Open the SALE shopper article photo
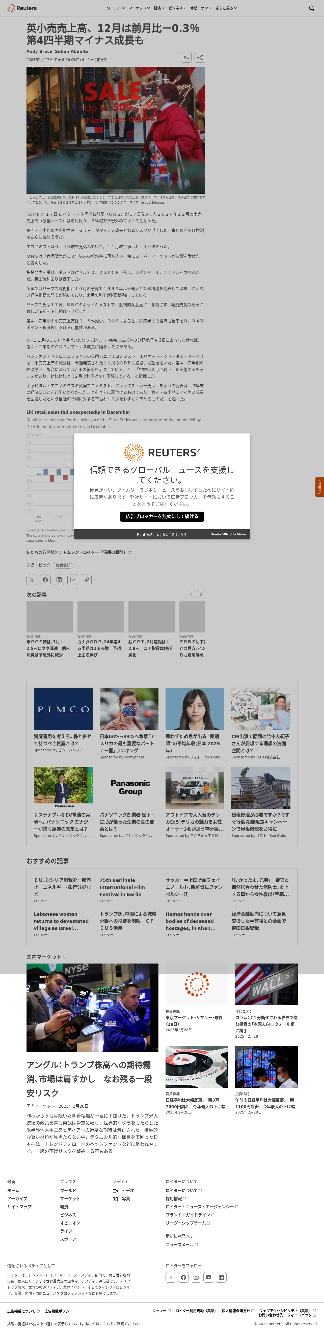324x1333 pixels. pyautogui.click(x=116, y=130)
